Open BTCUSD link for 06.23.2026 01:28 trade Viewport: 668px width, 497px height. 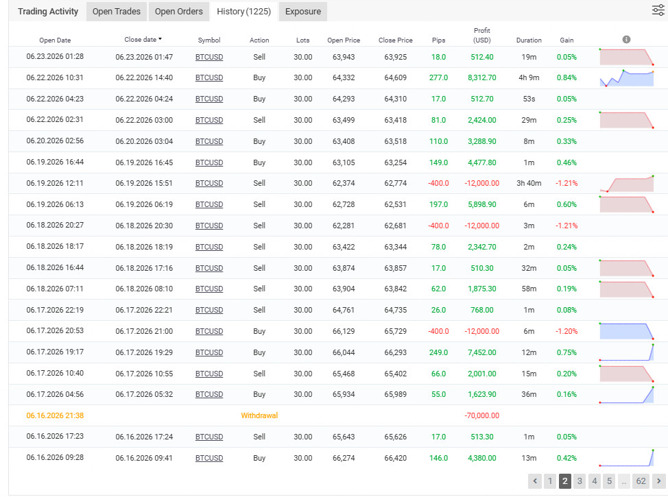(209, 57)
